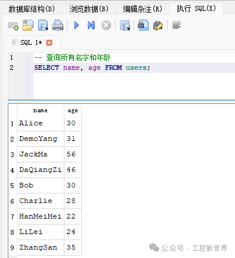This screenshot has height=258, width=235.
Task: Click age 56 in JackMa's row
Action: coord(73,154)
